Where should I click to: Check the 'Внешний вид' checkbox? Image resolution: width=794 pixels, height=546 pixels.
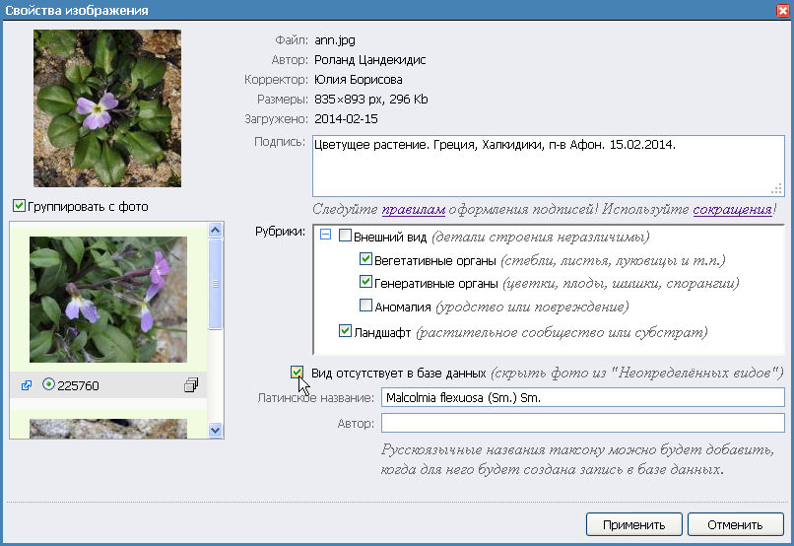click(x=345, y=238)
